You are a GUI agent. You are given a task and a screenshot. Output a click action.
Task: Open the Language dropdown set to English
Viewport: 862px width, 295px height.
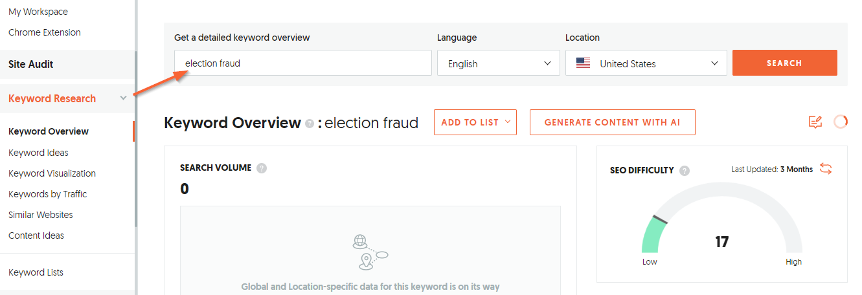[x=499, y=63]
